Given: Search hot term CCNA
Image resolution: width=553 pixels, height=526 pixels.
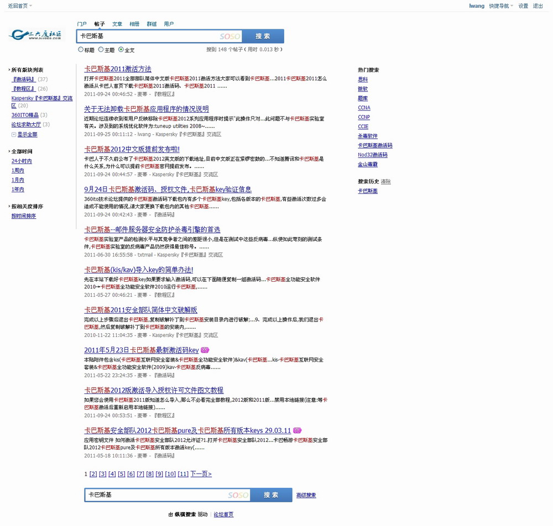Looking at the screenshot, I should point(364,108).
